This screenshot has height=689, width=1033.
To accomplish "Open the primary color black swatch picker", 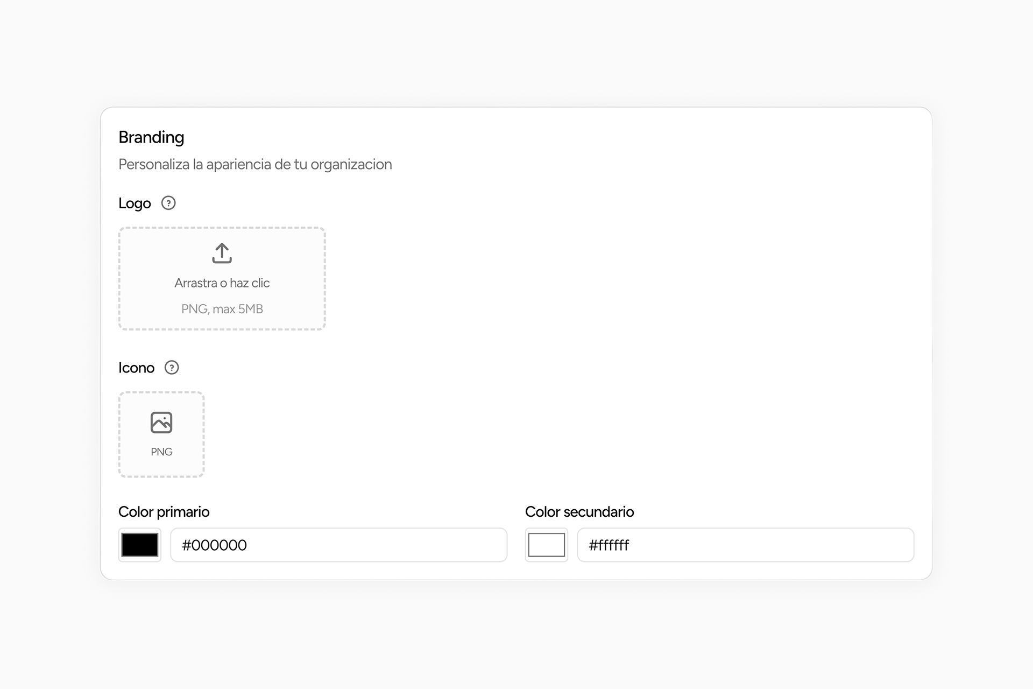I will pyautogui.click(x=140, y=545).
